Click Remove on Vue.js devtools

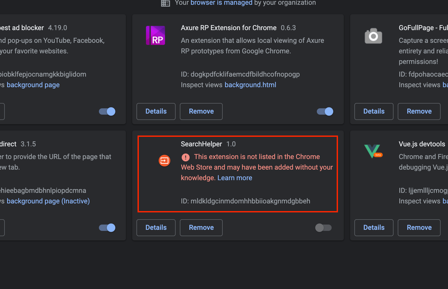coord(419,227)
